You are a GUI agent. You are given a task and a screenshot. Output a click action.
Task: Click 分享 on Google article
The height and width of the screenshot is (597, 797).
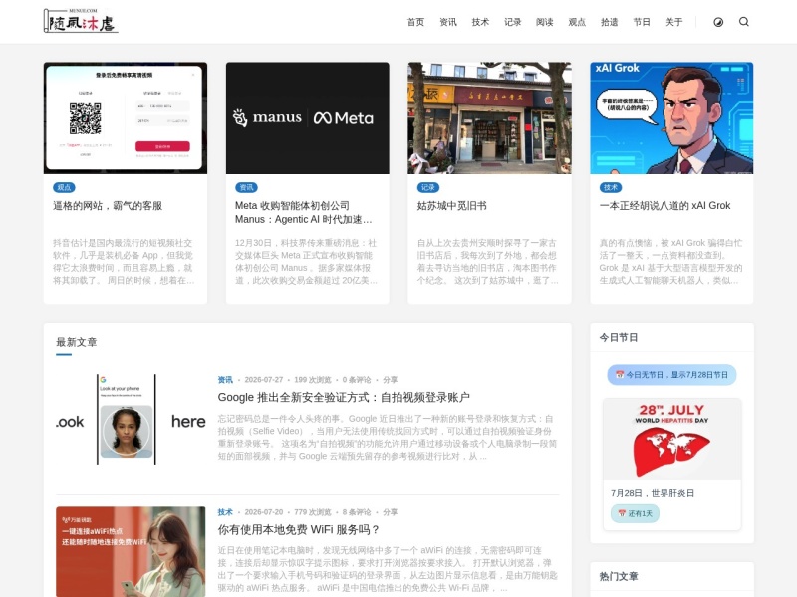(x=390, y=380)
